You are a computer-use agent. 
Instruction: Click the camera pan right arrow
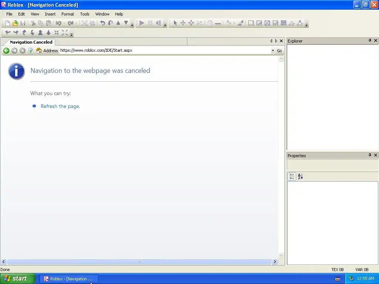tap(16, 33)
